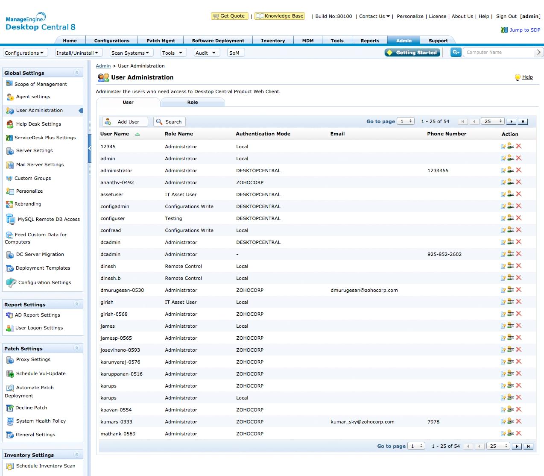This screenshot has width=544, height=476.
Task: Collapse the Inventory Settings panel
Action: coord(77,455)
